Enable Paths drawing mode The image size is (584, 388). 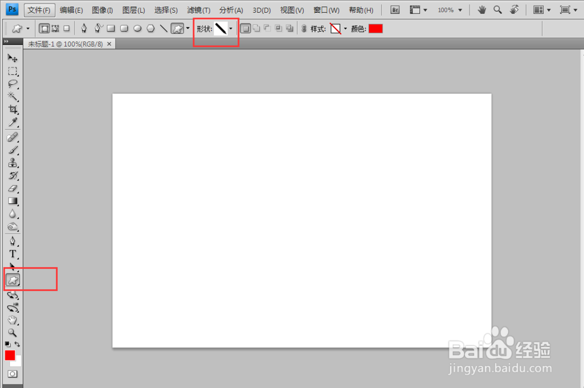55,28
